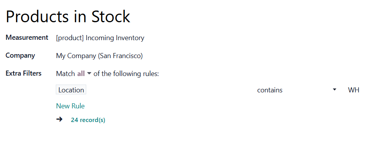Click the arrow icon beside record count
The width and height of the screenshot is (382, 161).
(x=59, y=120)
